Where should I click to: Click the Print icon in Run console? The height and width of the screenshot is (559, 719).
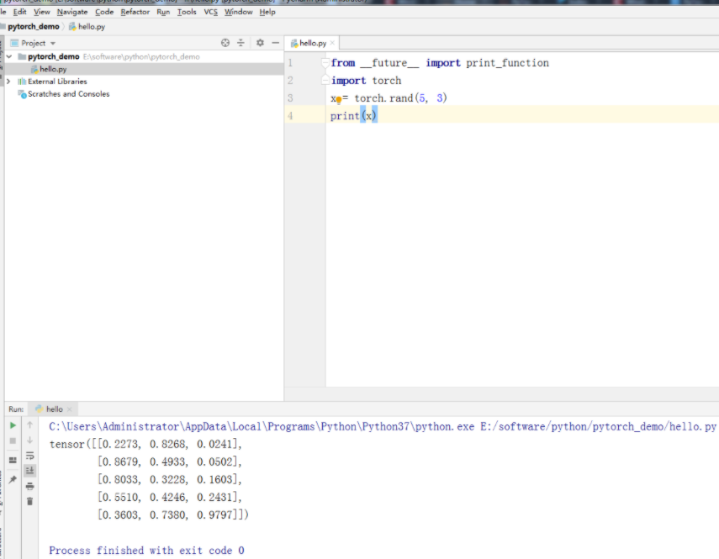29,486
